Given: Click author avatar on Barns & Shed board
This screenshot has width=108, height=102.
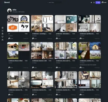Looking at the screenshot, I should pos(9,68).
